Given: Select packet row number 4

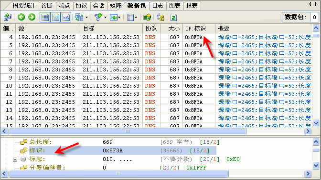Looking at the screenshot, I should pos(156,37).
